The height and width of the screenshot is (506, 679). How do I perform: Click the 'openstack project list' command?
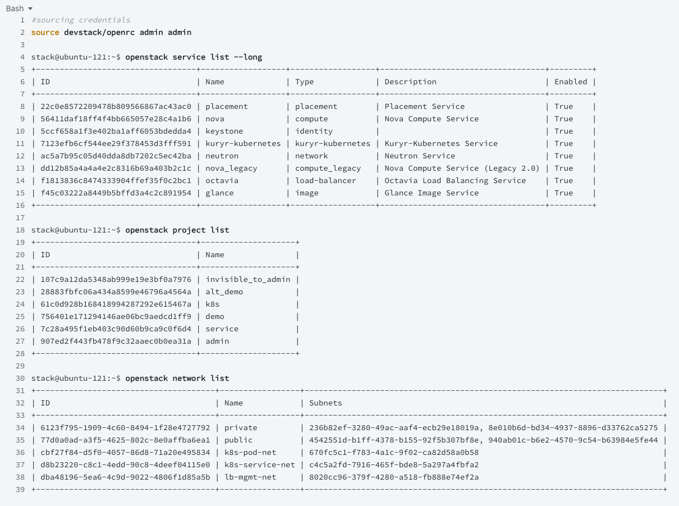click(177, 230)
